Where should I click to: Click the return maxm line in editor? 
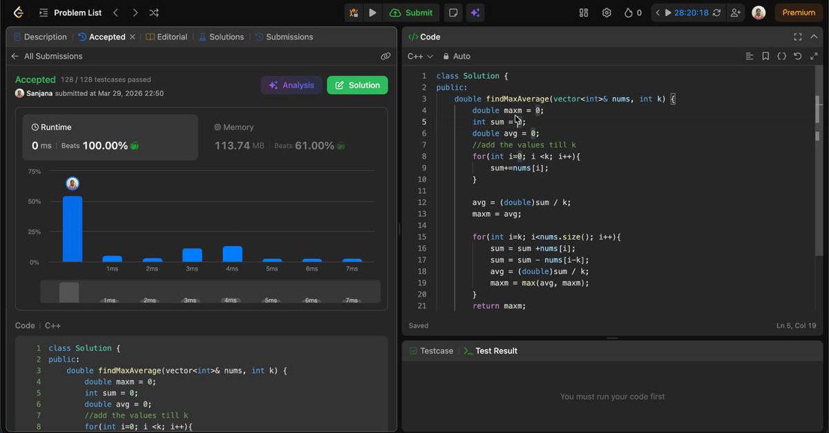click(x=499, y=306)
